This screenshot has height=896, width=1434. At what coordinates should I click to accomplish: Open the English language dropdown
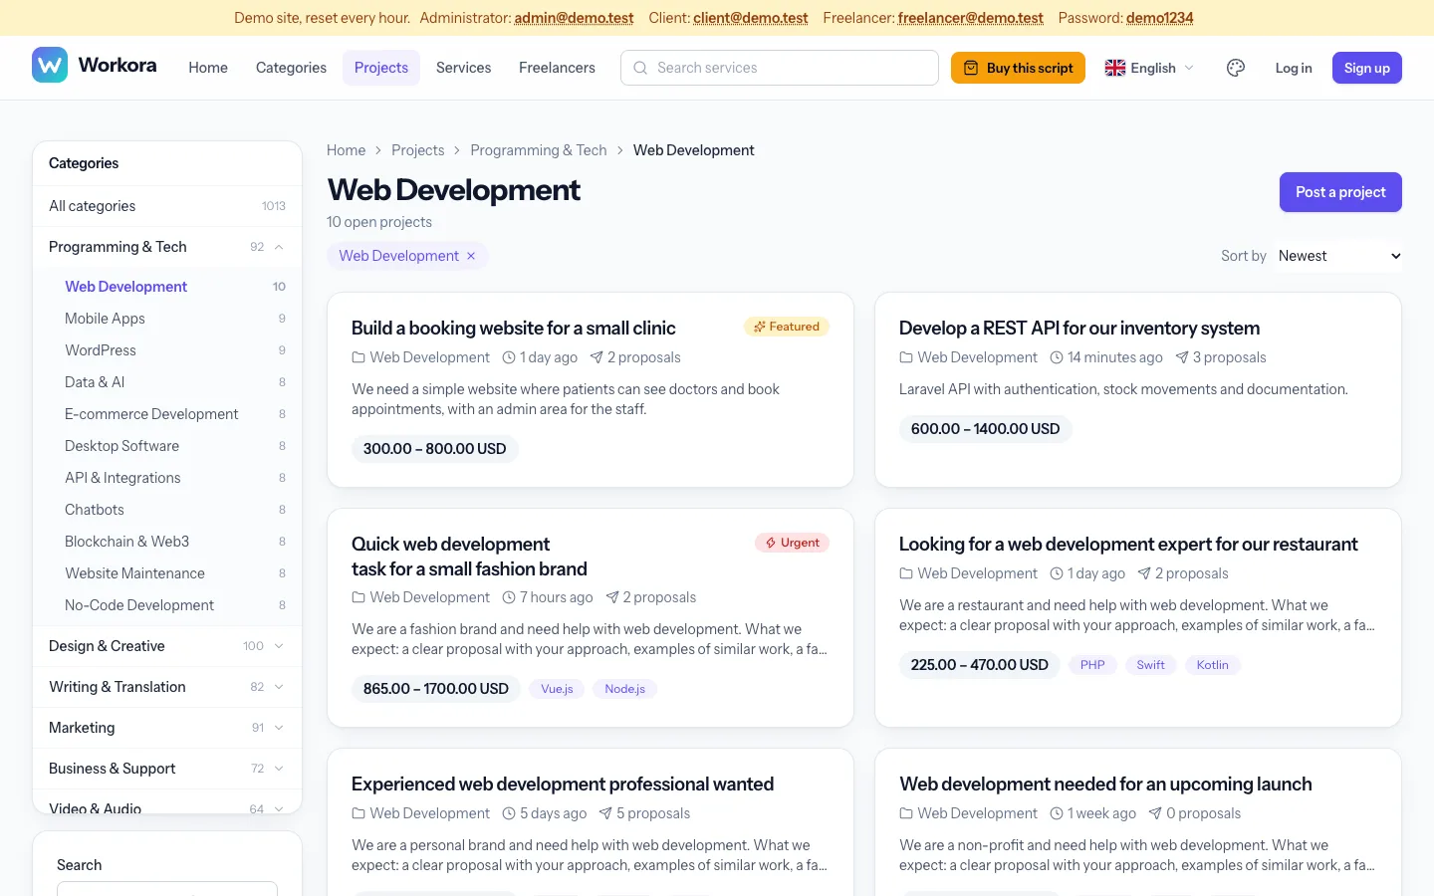(1149, 68)
